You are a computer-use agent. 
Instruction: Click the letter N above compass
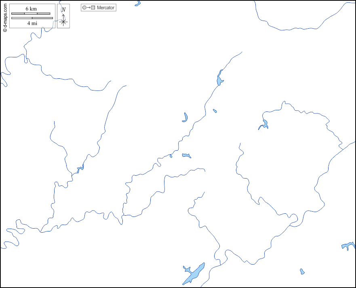coord(63,9)
